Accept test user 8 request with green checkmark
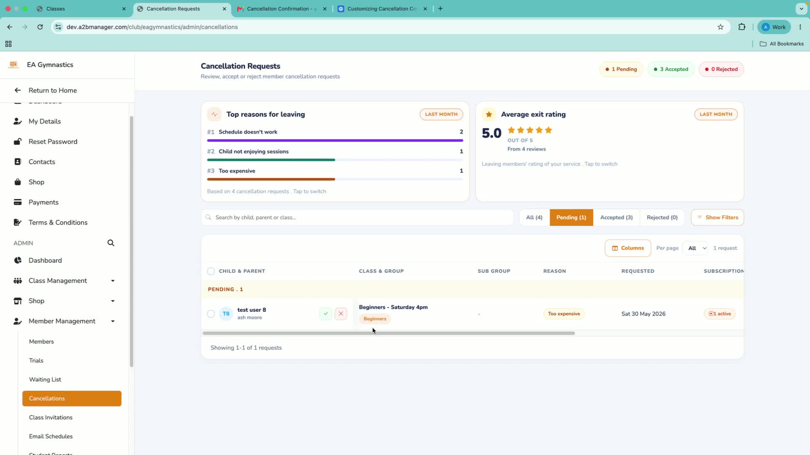The image size is (810, 455). point(326,314)
